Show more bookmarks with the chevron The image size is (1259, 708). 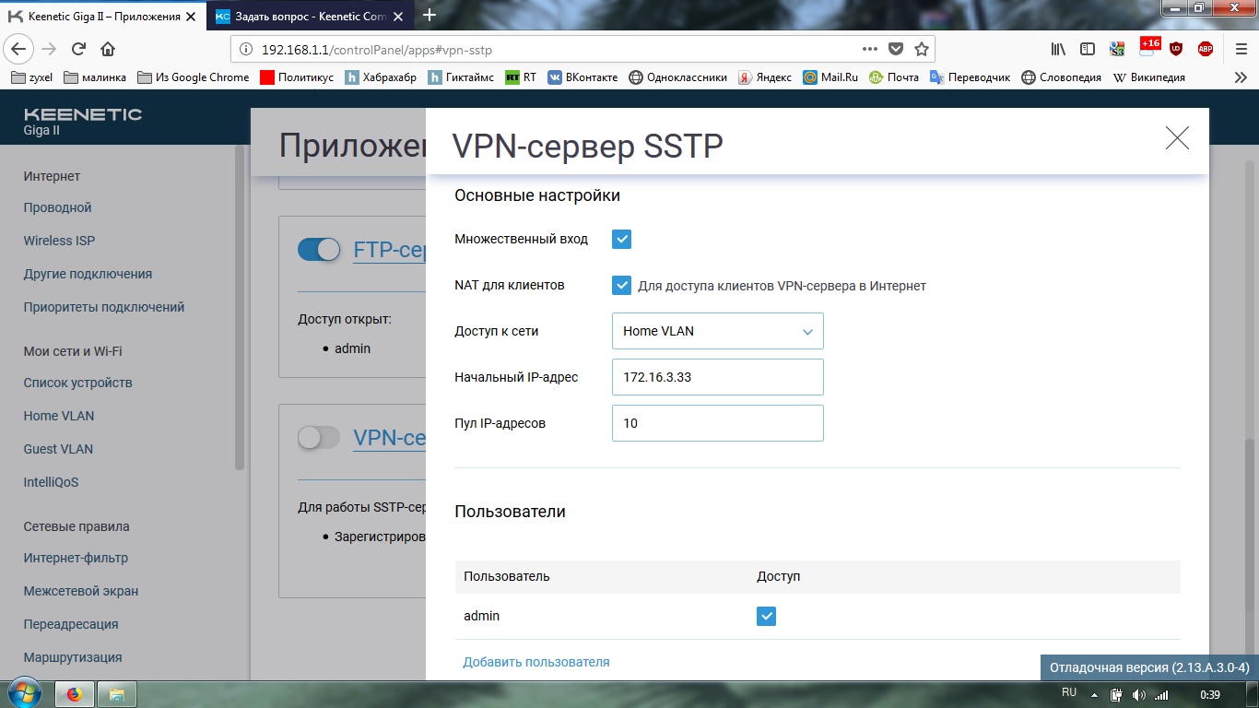point(1240,77)
